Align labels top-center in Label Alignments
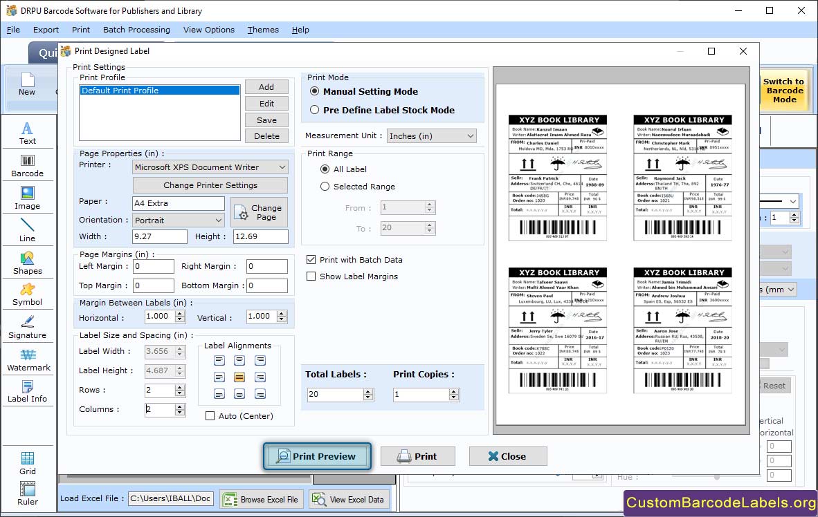This screenshot has height=517, width=818. click(239, 360)
